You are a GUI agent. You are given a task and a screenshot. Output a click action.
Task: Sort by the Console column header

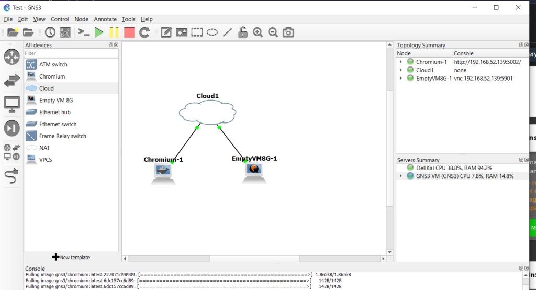[x=490, y=53]
